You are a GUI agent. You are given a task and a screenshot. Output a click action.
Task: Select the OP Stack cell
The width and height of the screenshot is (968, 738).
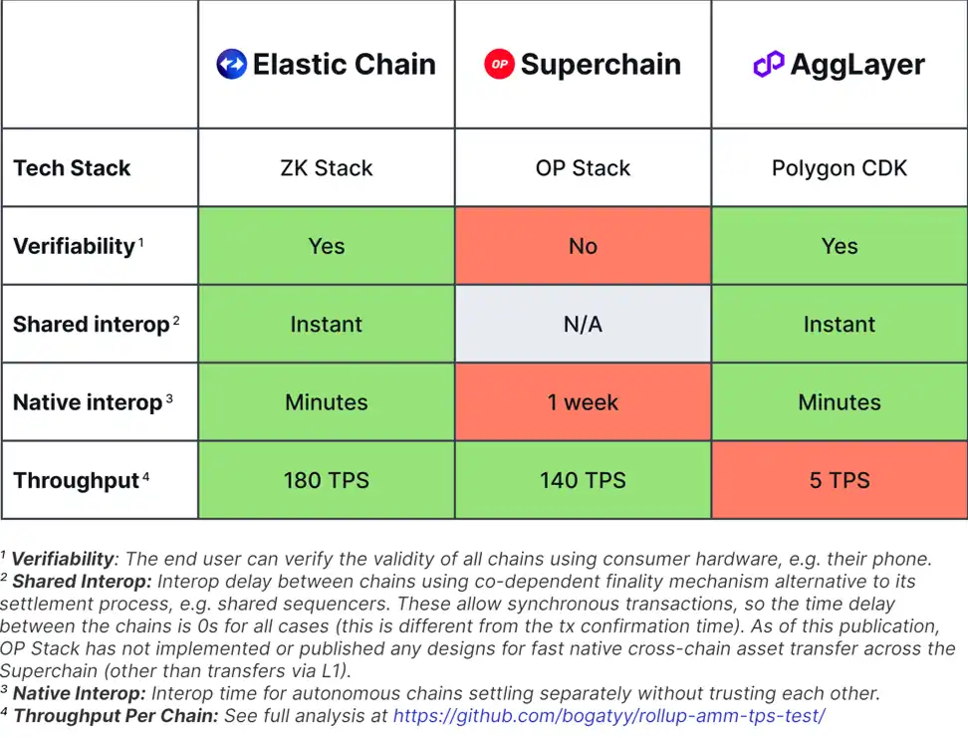[x=583, y=167]
